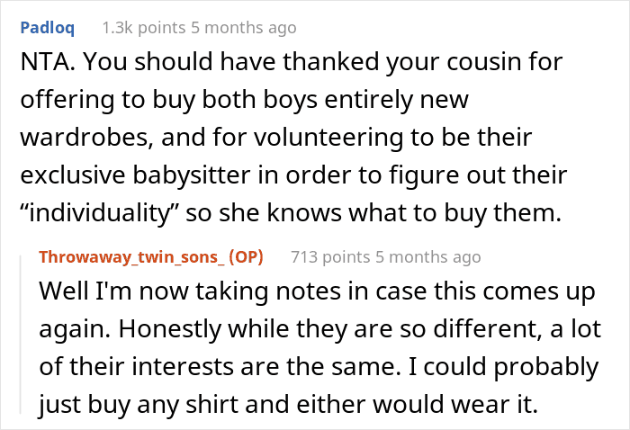Click the 713 points score
This screenshot has height=430, width=630.
(325, 257)
